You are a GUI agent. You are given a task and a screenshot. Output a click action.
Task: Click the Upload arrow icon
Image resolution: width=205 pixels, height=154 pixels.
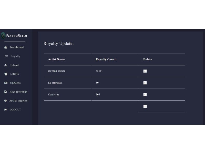pos(6,65)
